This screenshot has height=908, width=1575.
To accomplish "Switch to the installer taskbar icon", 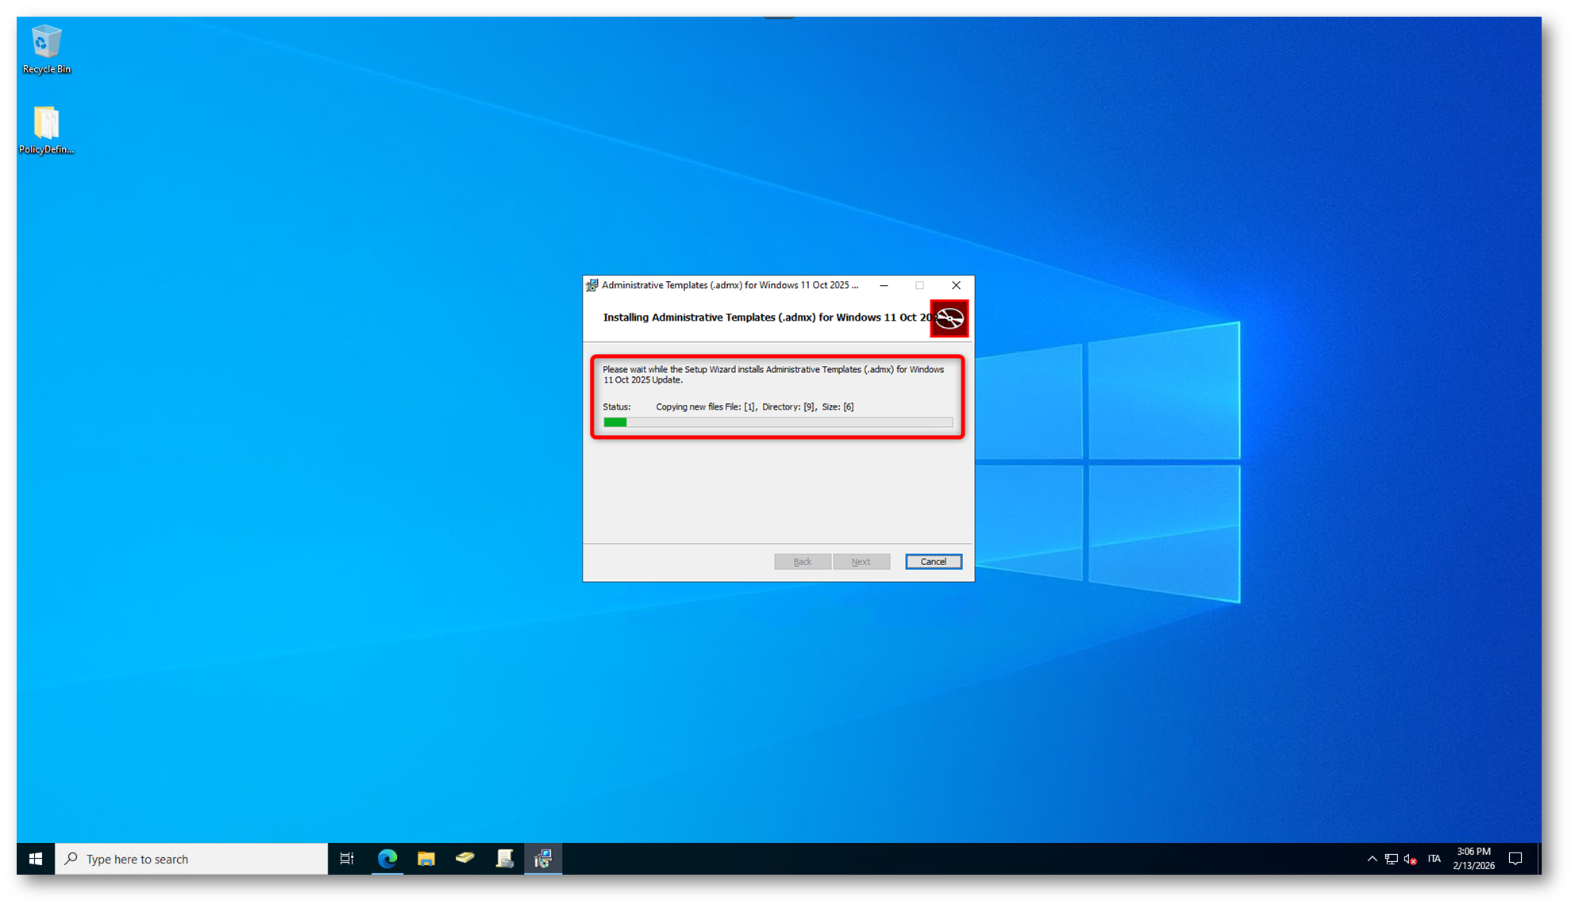I will pyautogui.click(x=543, y=859).
